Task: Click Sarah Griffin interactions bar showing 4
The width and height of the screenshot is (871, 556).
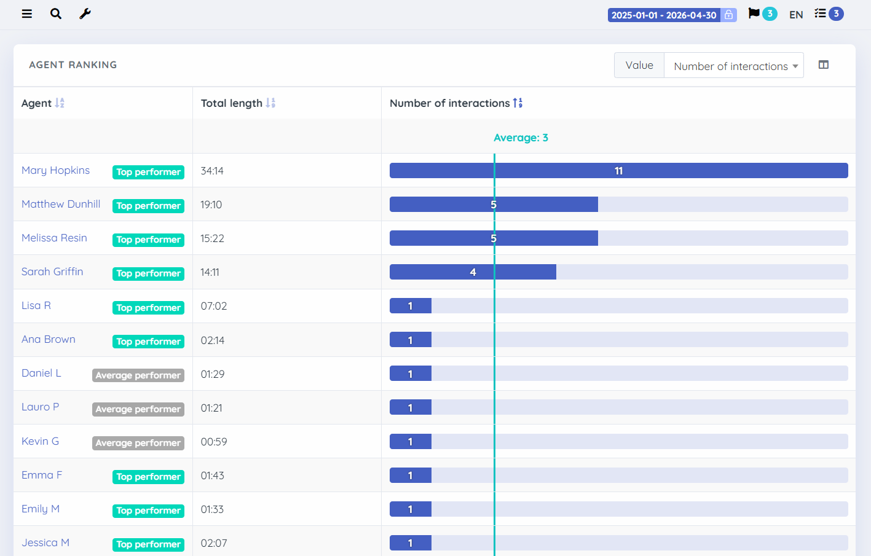Action: point(473,272)
